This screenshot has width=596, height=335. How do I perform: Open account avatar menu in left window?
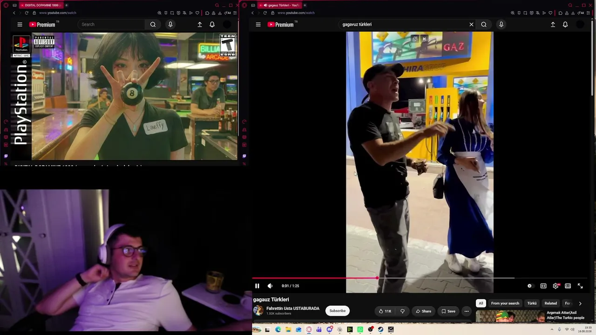coord(227,25)
